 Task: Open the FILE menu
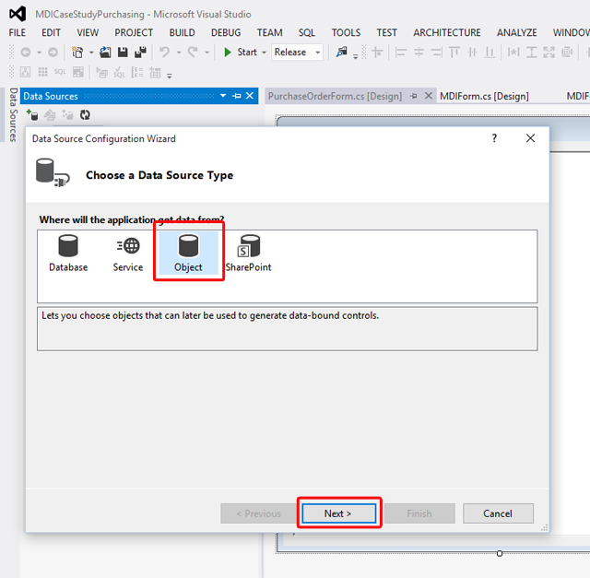pyautogui.click(x=18, y=33)
